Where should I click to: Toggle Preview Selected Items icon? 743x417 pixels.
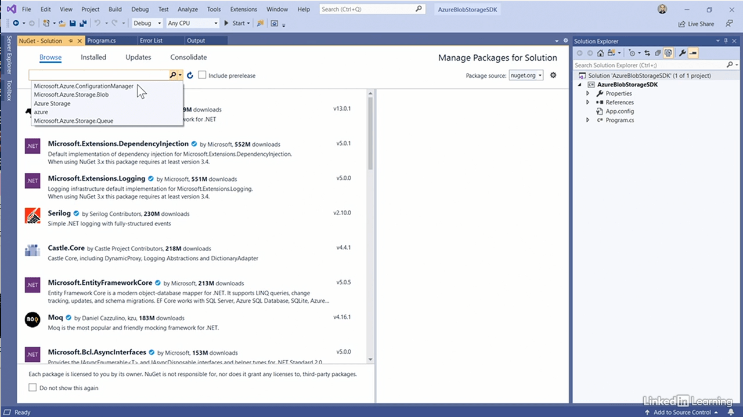693,53
